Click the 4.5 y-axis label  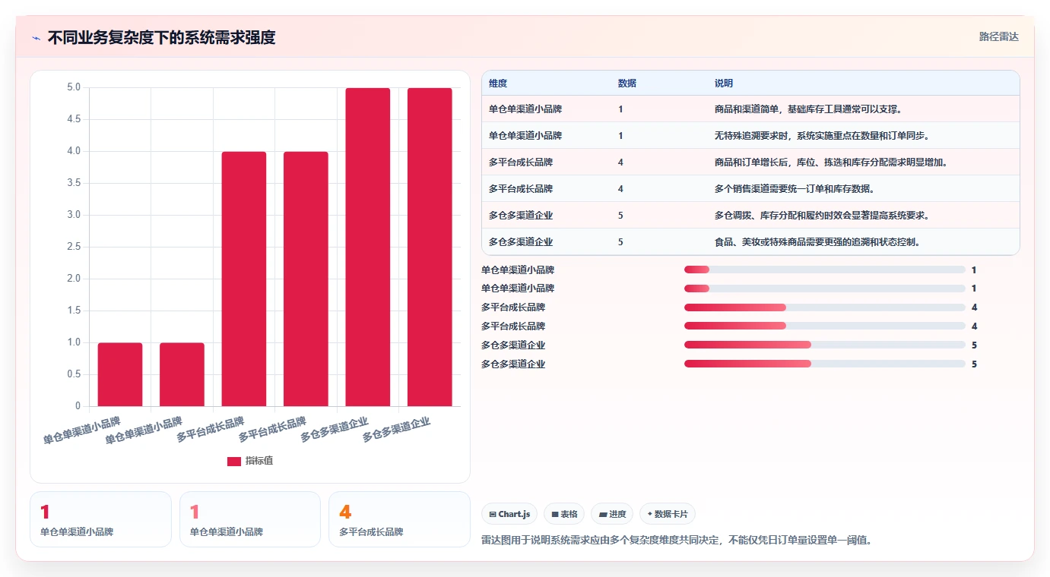click(x=74, y=119)
